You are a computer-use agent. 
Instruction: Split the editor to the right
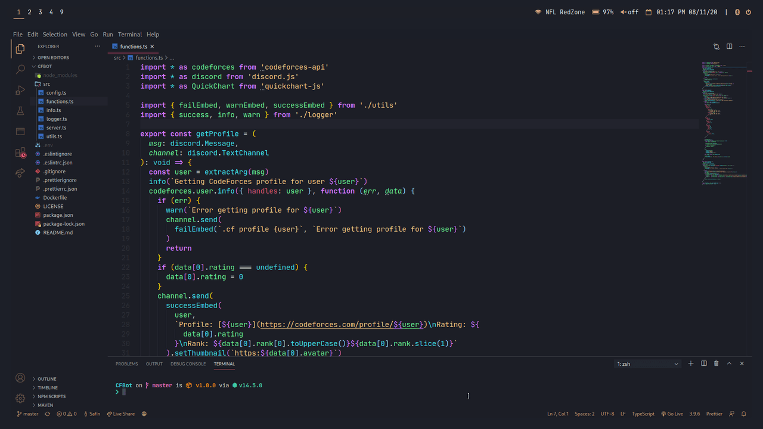729,46
